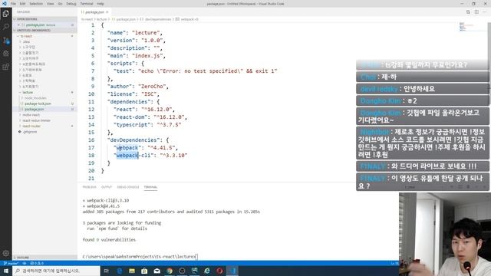Open the Help menu
491x276 pixels.
coord(101,4)
